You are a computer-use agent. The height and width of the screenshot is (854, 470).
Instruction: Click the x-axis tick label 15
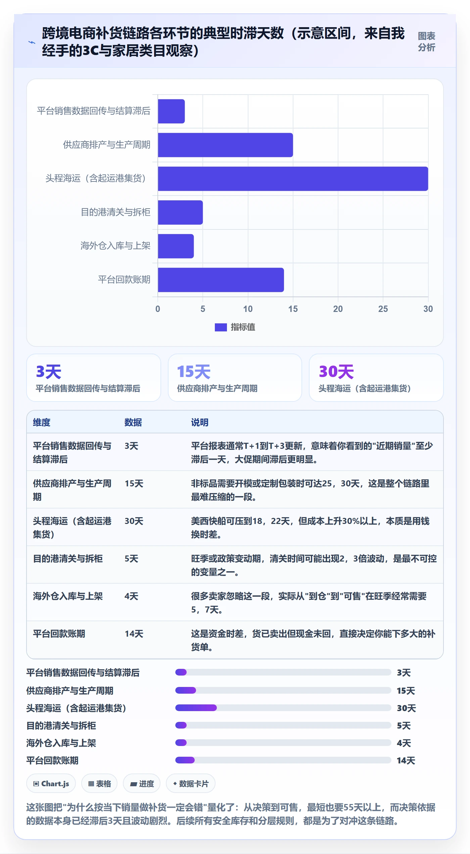point(293,309)
